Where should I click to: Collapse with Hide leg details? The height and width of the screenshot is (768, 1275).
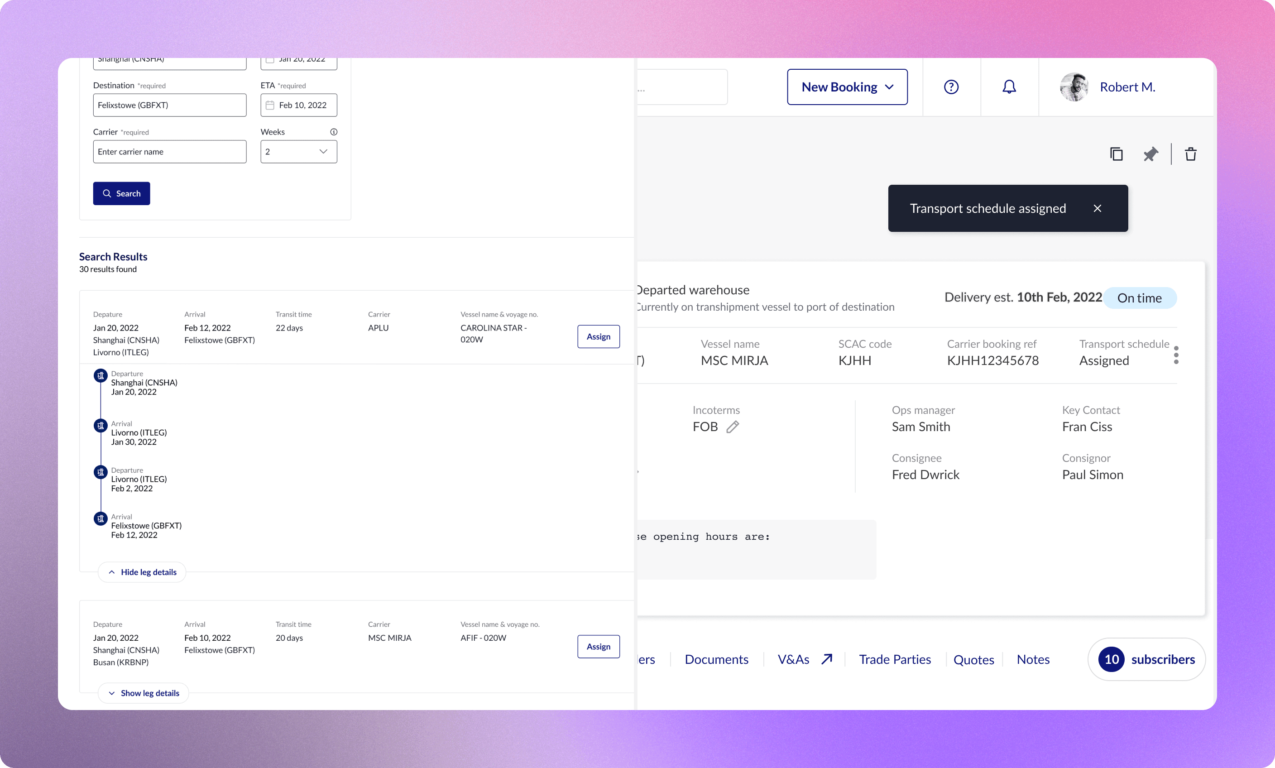pos(142,572)
